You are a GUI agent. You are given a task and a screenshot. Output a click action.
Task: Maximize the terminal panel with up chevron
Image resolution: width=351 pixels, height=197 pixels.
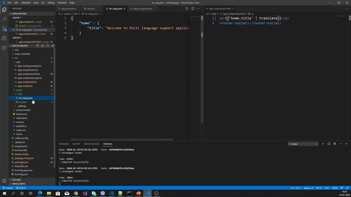click(341, 144)
